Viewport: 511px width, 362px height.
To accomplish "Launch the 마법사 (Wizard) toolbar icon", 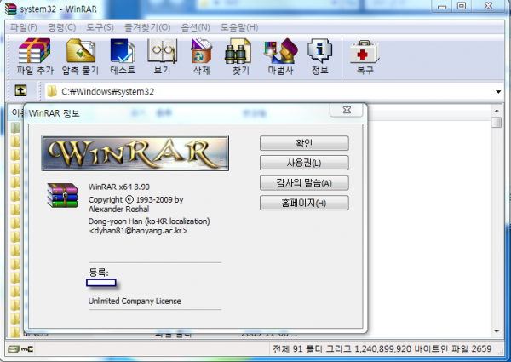I will coord(280,56).
